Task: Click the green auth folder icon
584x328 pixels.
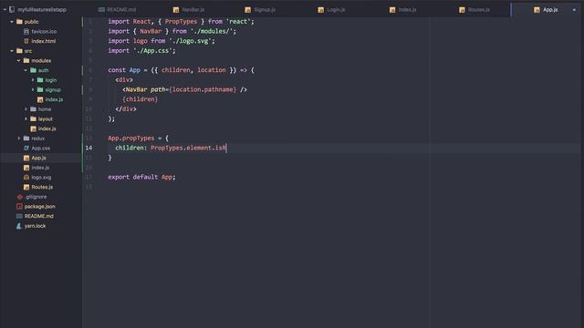Action: tap(34, 70)
